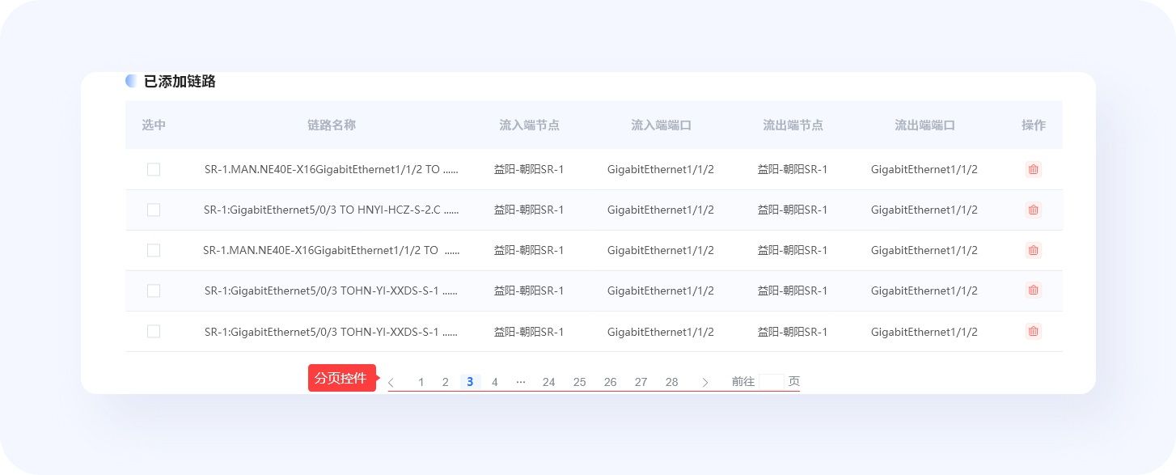The width and height of the screenshot is (1176, 475).
Task: Open page 27 in pagination
Action: click(641, 382)
